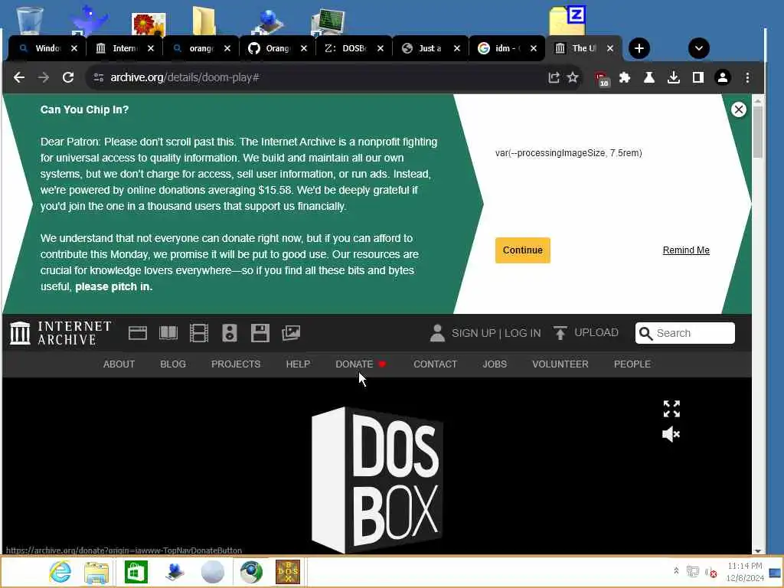Open the DONATE menu item
784x588 pixels.
tap(361, 364)
